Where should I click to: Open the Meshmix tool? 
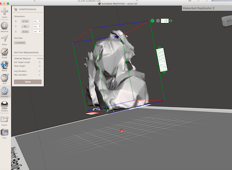click(5, 26)
